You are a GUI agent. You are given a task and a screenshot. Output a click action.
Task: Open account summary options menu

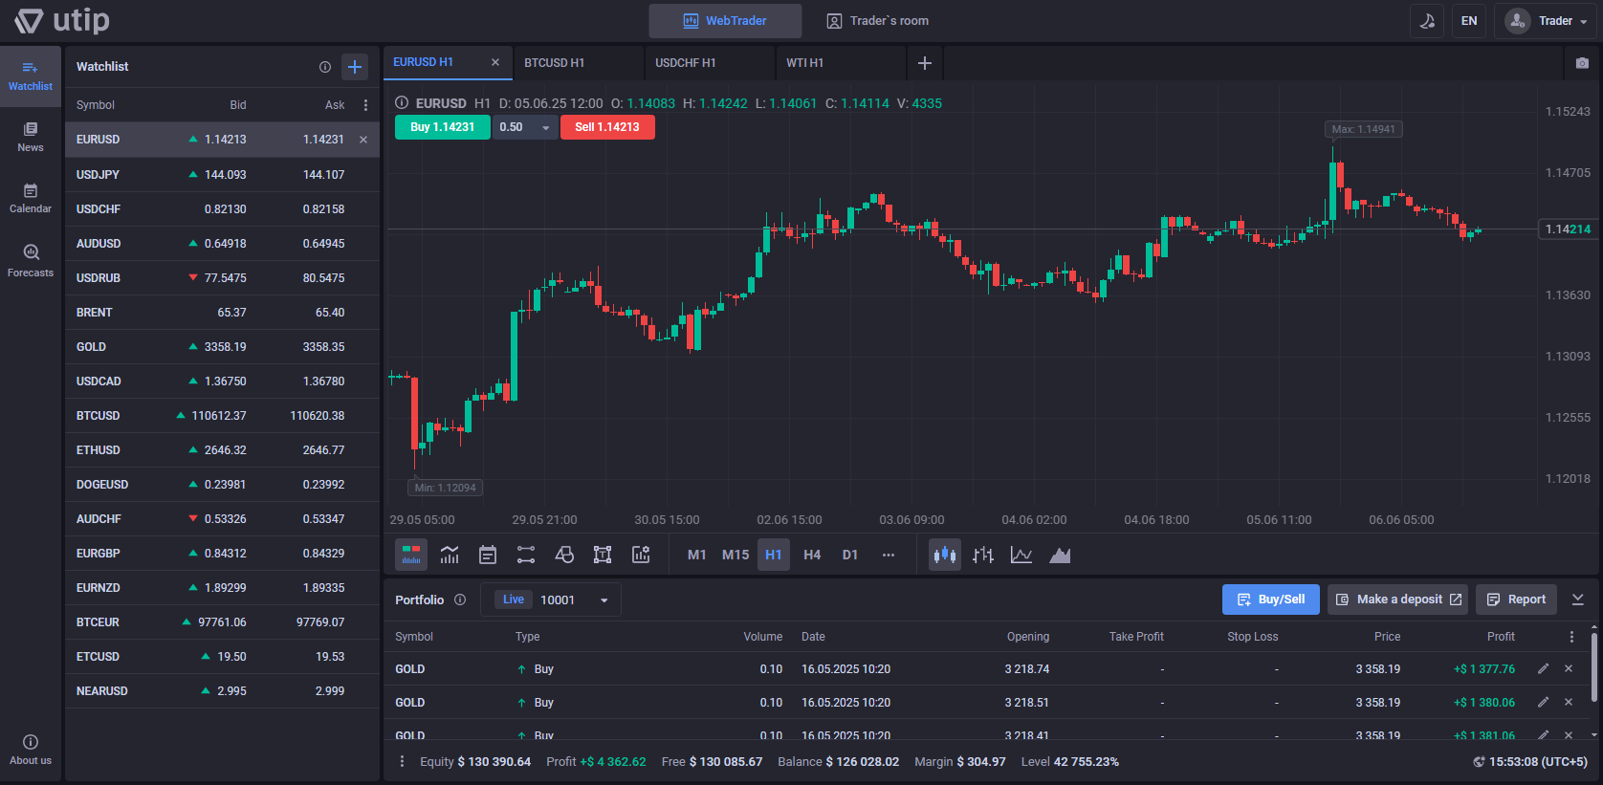(402, 762)
